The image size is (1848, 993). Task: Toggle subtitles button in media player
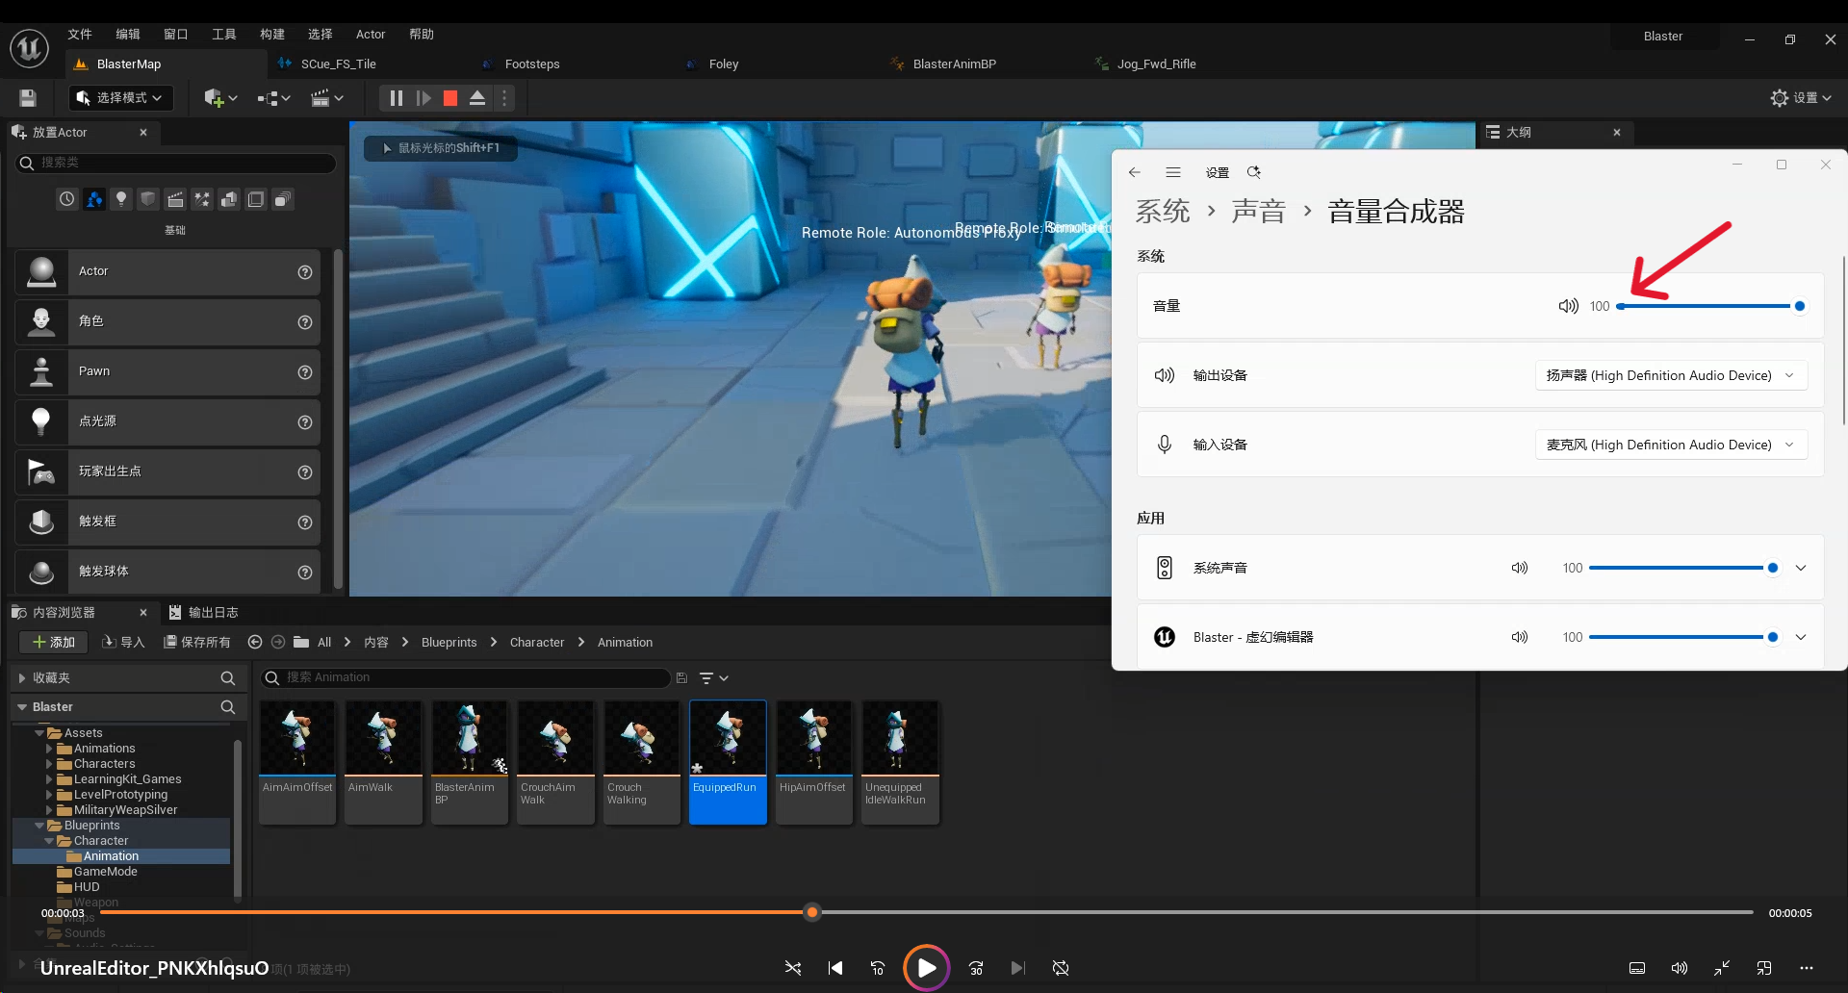click(x=1637, y=968)
